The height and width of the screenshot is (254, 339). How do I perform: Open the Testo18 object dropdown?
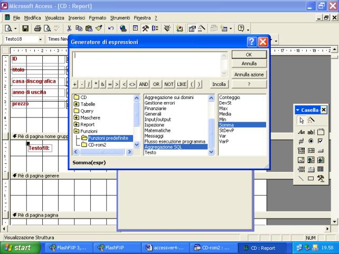pyautogui.click(x=40, y=40)
